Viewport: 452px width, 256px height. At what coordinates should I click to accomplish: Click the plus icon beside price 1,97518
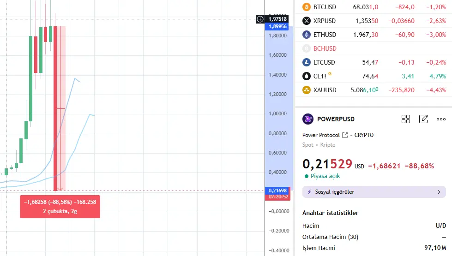(260, 19)
